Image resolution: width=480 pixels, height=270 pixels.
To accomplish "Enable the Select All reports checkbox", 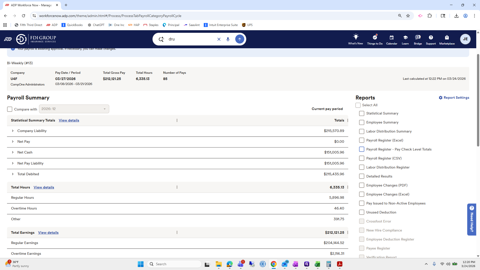I will point(358,105).
